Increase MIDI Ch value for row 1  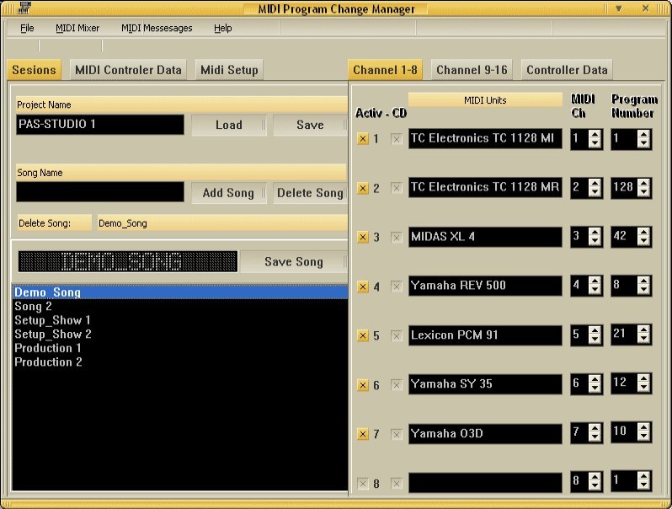595,134
